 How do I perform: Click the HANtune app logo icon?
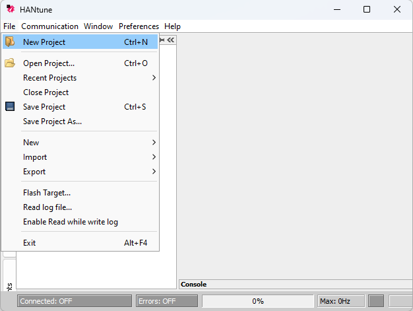coord(10,9)
